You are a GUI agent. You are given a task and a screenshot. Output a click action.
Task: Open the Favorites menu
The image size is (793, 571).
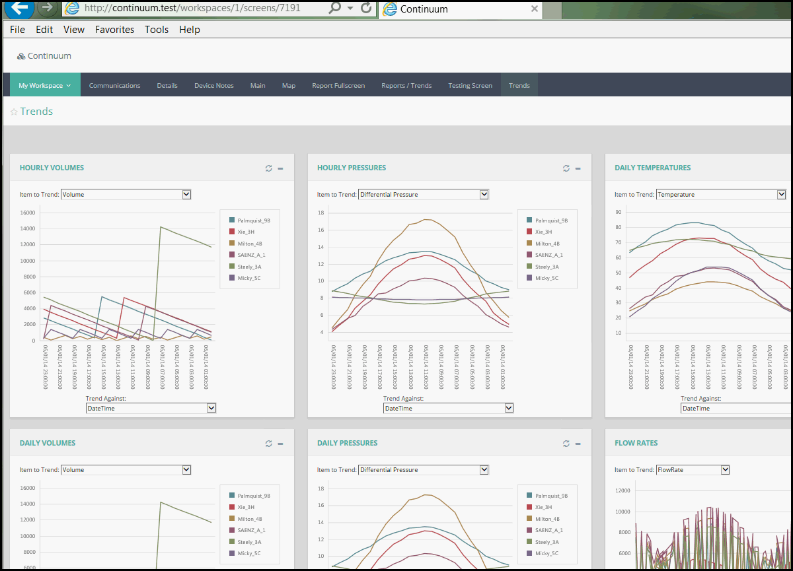pyautogui.click(x=114, y=30)
